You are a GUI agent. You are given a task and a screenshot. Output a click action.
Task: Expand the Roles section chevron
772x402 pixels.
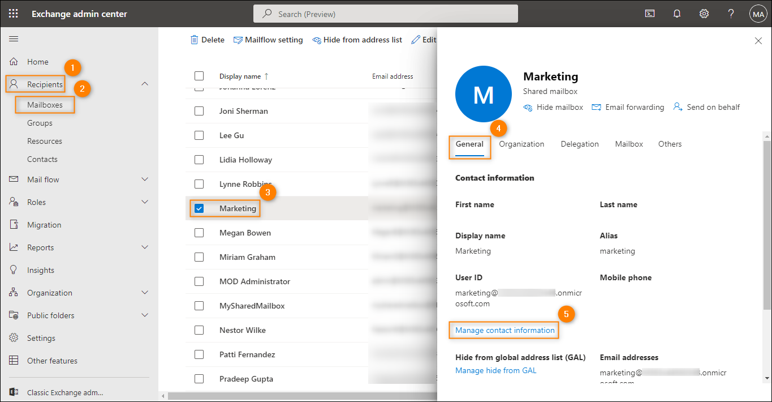(145, 202)
